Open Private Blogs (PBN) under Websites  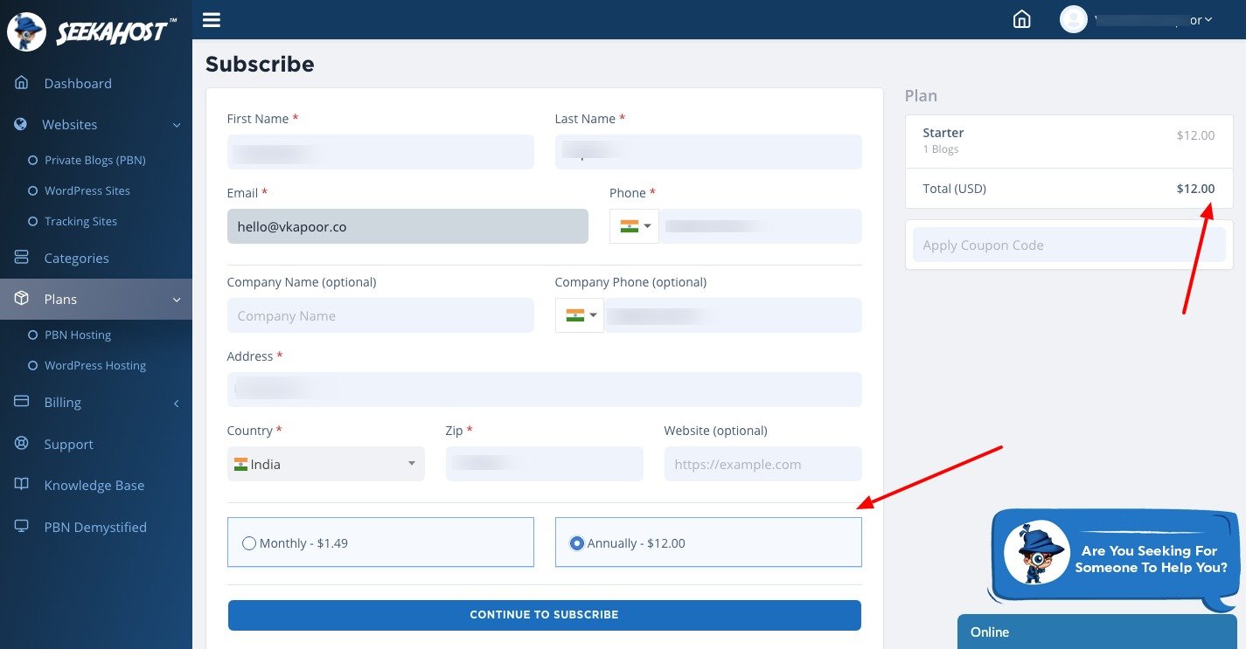click(94, 160)
